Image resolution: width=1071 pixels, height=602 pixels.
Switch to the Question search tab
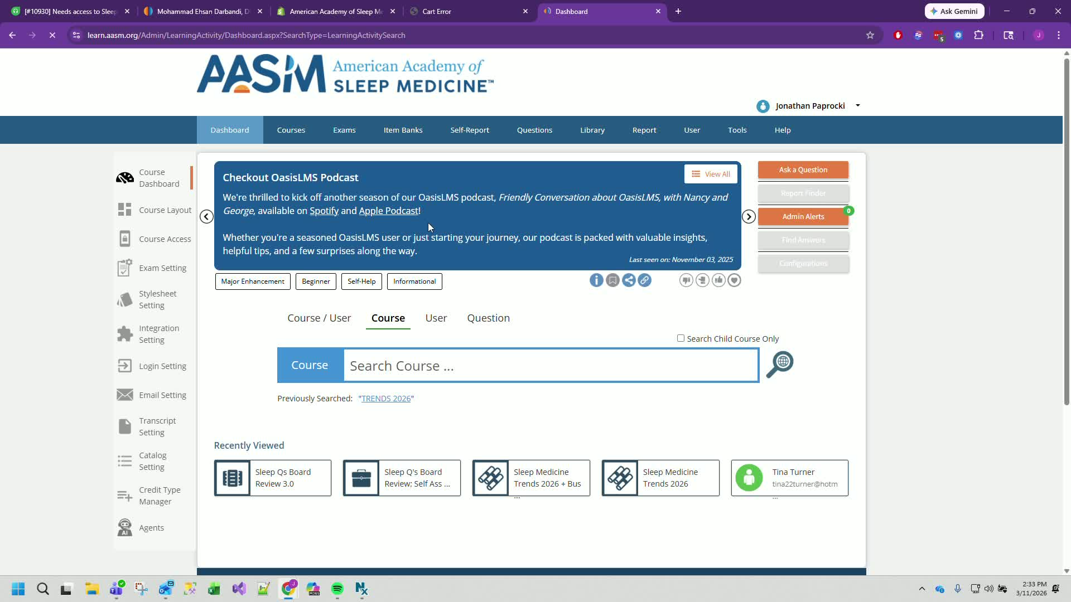point(488,318)
